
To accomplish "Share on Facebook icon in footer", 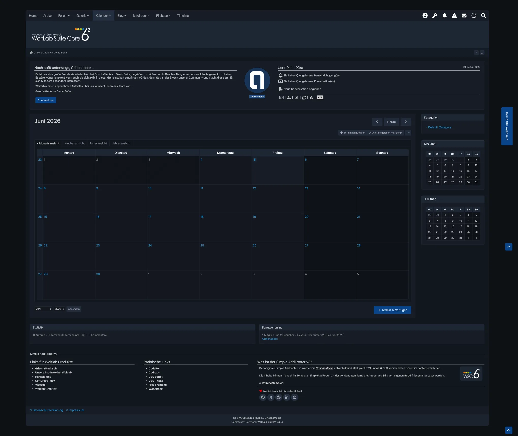I will click(x=263, y=397).
